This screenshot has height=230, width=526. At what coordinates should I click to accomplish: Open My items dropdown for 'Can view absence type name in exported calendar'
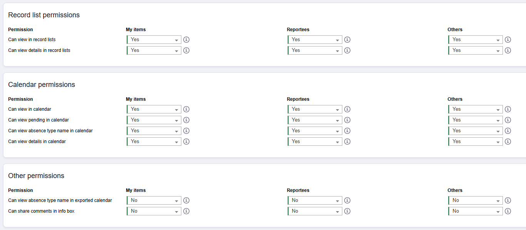154,200
